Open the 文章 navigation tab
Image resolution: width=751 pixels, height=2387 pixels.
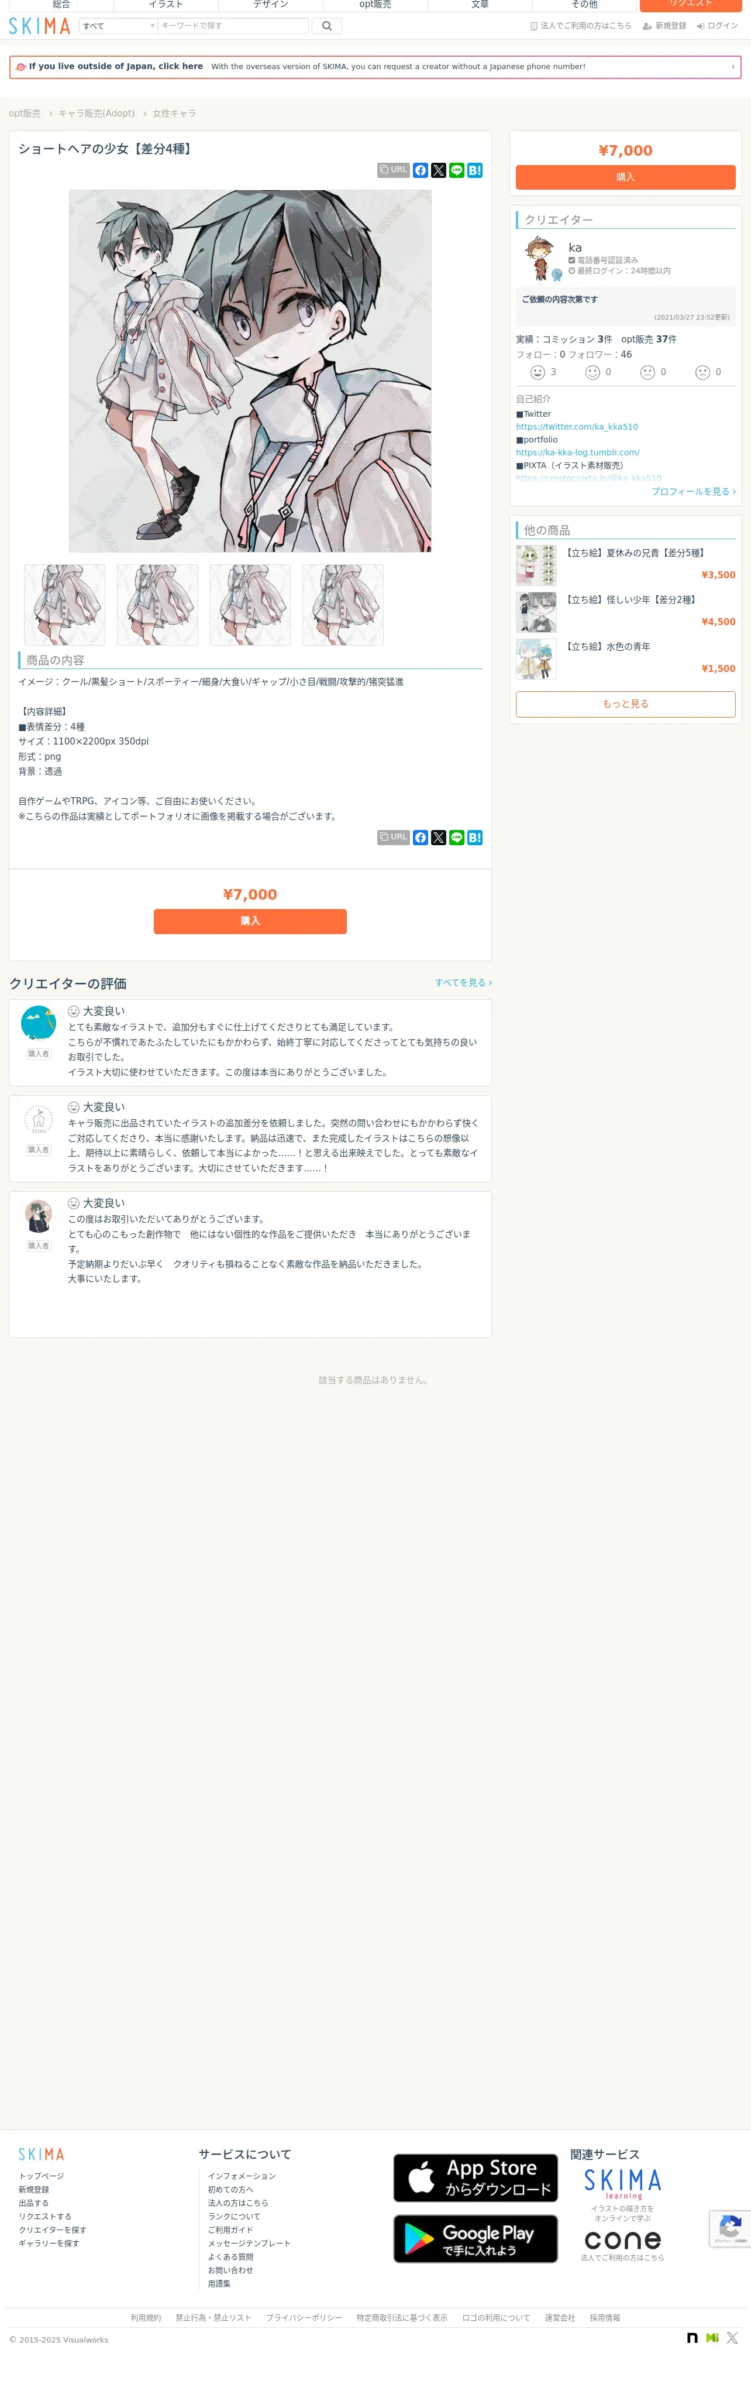(x=480, y=5)
